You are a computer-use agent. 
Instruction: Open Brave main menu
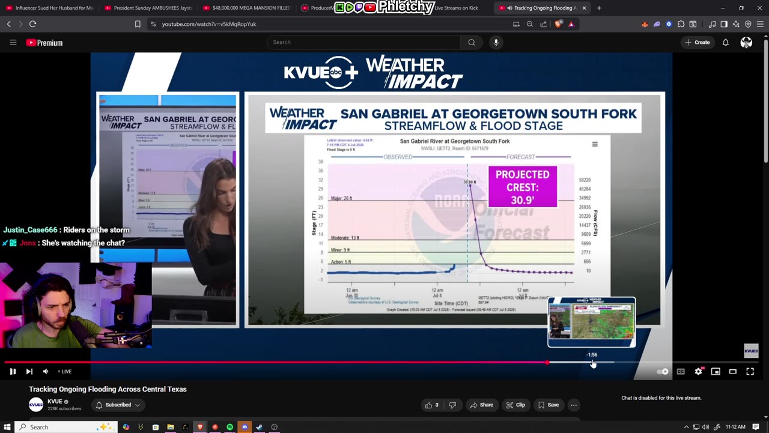[760, 24]
